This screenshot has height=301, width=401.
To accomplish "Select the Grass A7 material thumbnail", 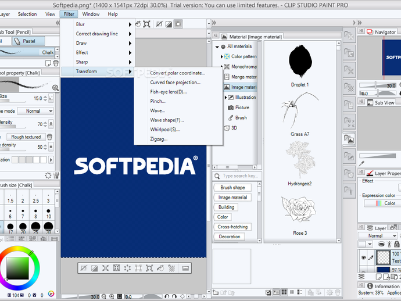I will pyautogui.click(x=300, y=110).
